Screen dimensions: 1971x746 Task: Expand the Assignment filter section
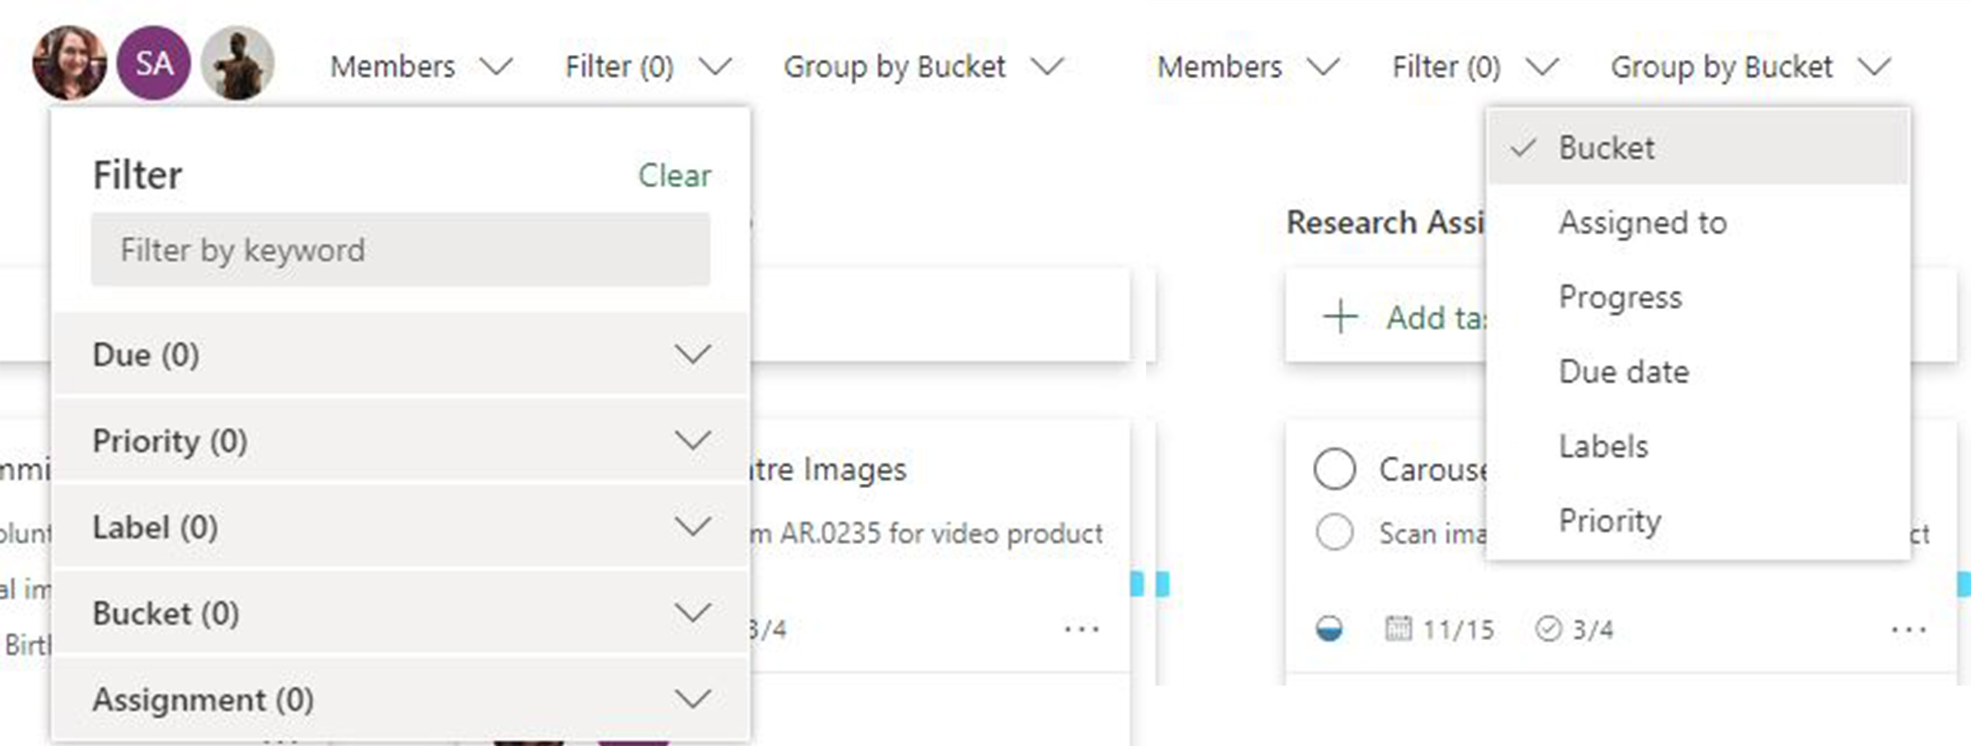click(693, 698)
